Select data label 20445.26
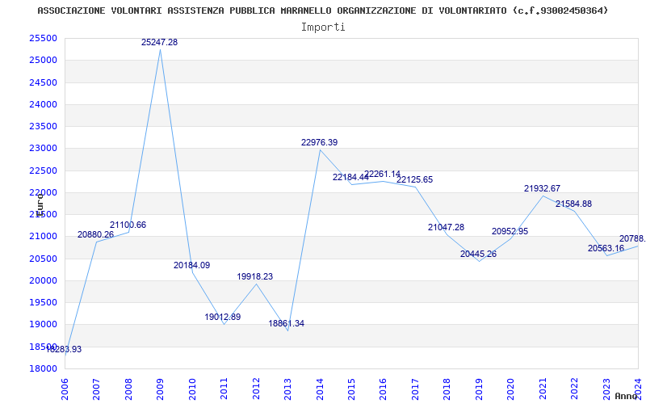Image resolution: width=646 pixels, height=404 pixels. coord(478,254)
